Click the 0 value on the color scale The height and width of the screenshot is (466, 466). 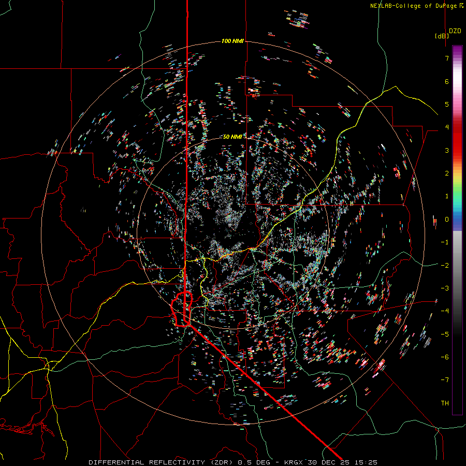click(447, 220)
